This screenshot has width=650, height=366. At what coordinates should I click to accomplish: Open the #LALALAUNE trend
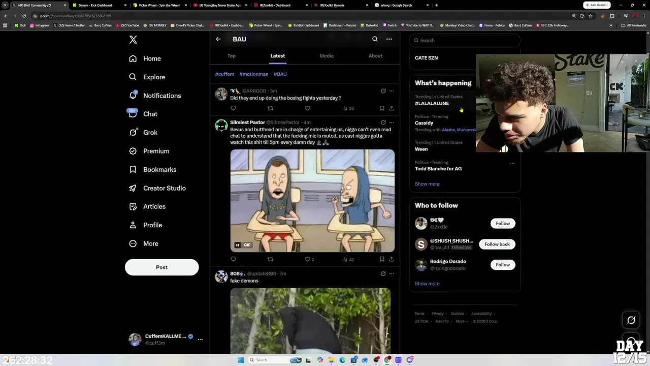[432, 103]
